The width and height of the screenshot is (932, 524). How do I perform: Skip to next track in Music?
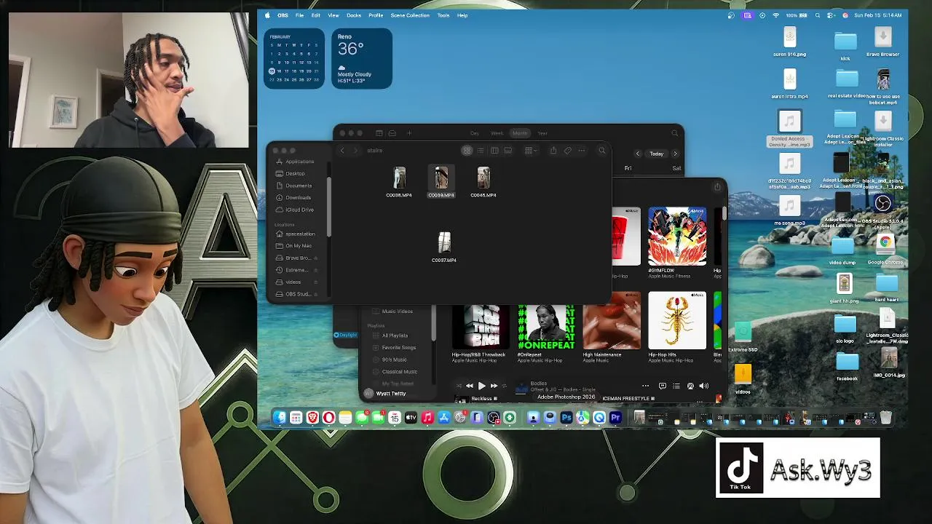point(494,386)
